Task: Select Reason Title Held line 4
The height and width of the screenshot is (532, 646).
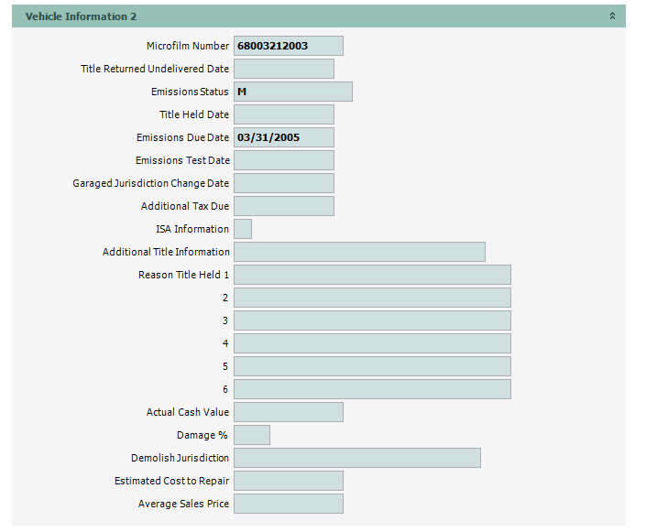Action: pyautogui.click(x=372, y=343)
